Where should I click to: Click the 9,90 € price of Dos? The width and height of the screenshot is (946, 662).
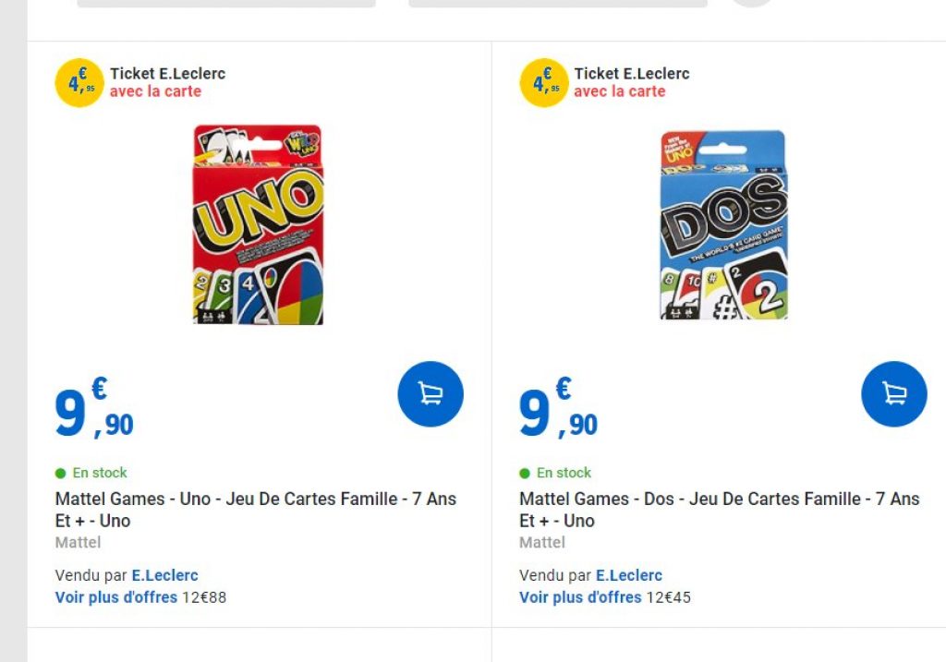[x=558, y=412]
